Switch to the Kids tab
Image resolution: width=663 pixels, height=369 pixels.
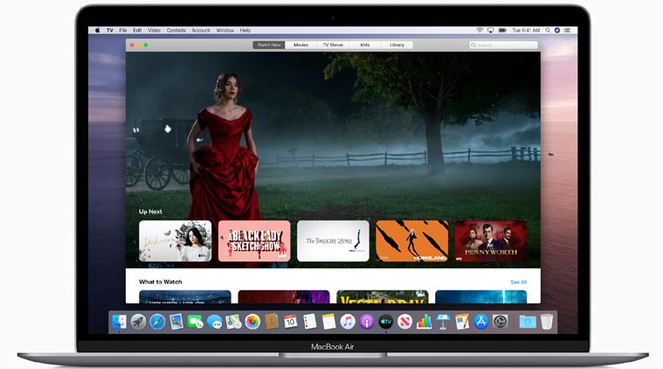[x=365, y=45]
